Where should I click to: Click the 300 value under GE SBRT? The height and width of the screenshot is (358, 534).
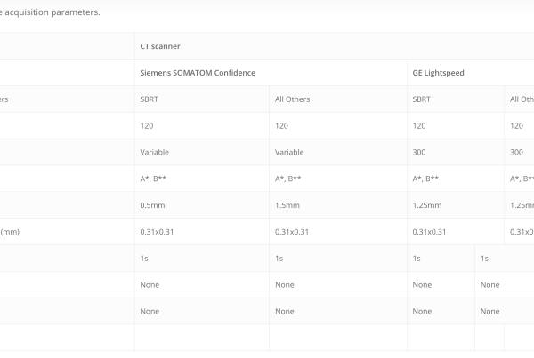(456, 152)
